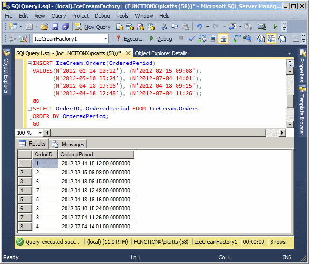Screen dimensions: 309x264
Task: Switch output to Results to File
Action: [282, 38]
